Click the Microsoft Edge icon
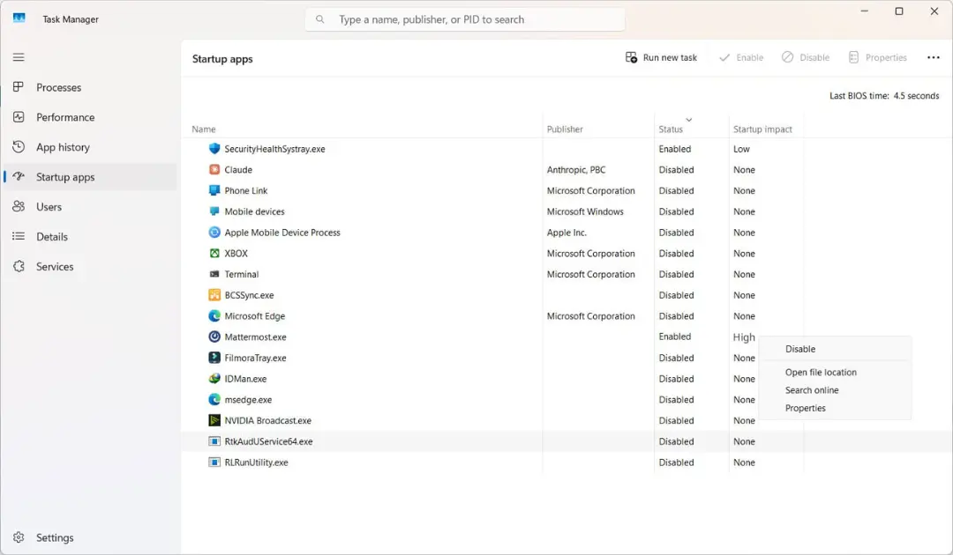Viewport: 953px width, 555px height. tap(214, 316)
